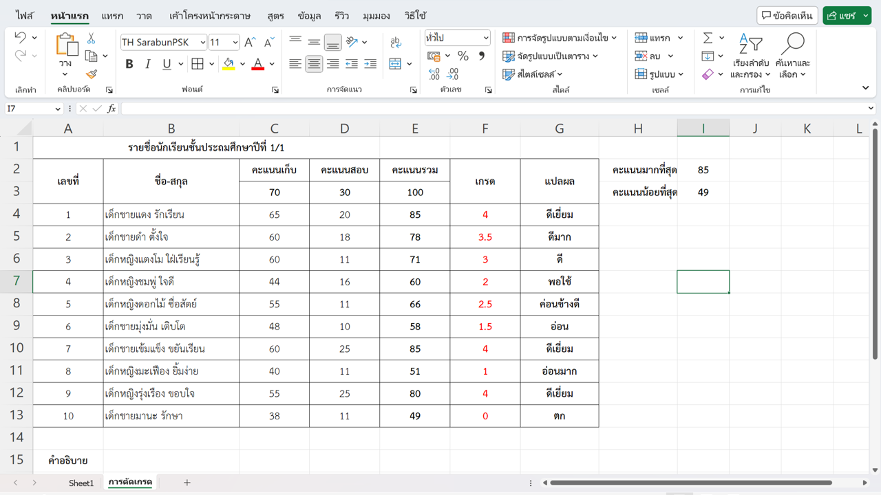Click the Wrap Text icon
This screenshot has height=495, width=881.
click(396, 43)
